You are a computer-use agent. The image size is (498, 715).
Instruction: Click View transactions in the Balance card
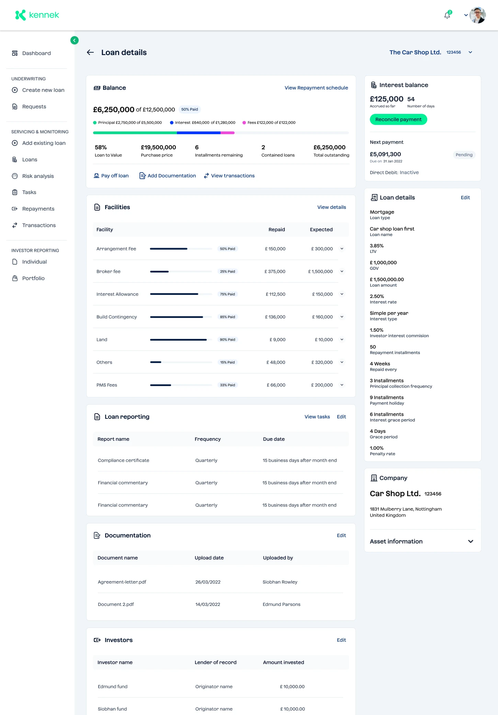click(x=229, y=176)
